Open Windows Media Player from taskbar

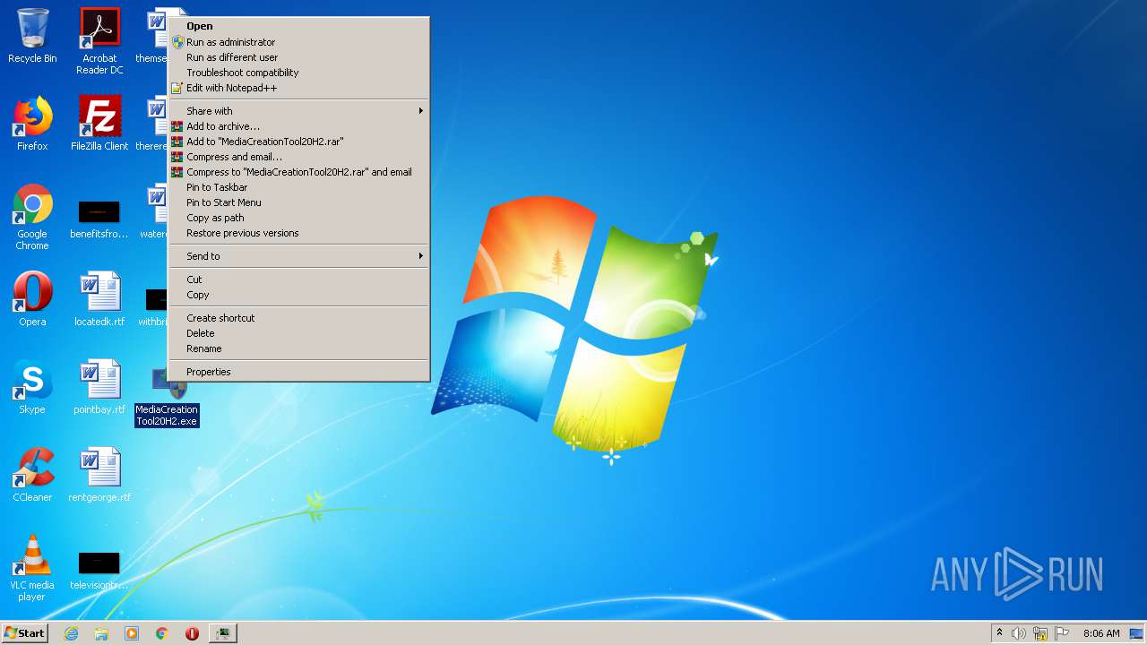point(132,633)
